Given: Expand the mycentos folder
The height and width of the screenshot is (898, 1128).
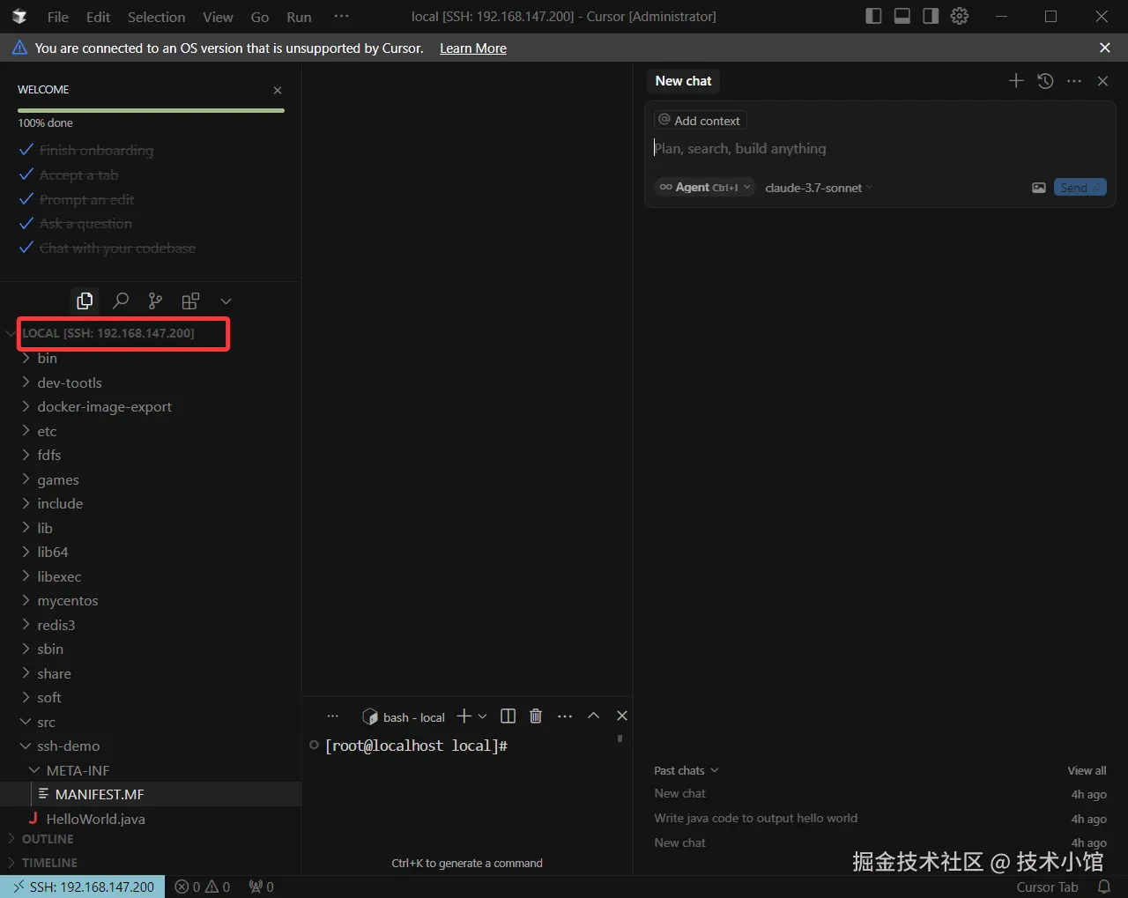Looking at the screenshot, I should pos(151,601).
